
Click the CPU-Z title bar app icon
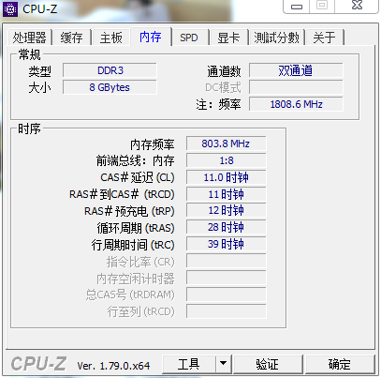pos(10,9)
